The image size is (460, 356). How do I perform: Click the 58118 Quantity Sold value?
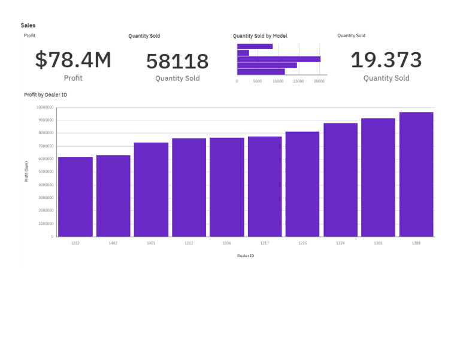click(177, 61)
